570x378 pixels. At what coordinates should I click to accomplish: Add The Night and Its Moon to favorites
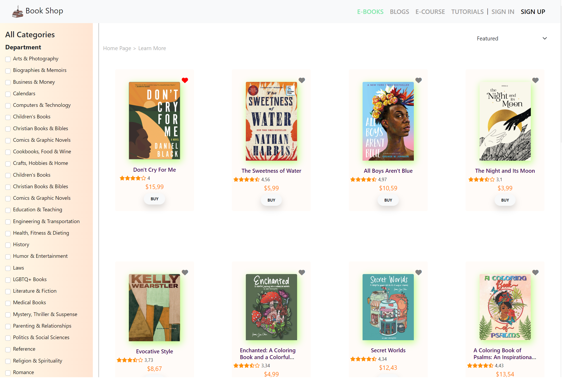click(x=535, y=80)
